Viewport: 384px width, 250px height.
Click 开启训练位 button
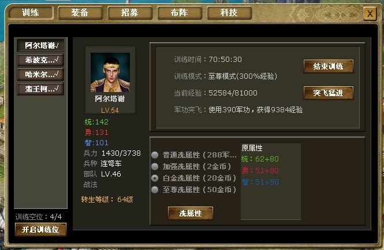click(x=40, y=230)
